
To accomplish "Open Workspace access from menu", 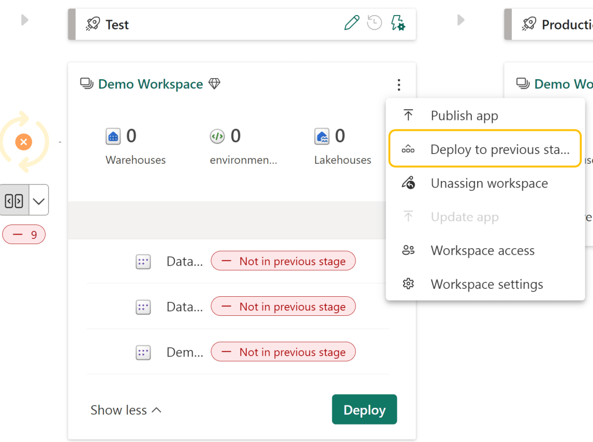I will (x=482, y=251).
